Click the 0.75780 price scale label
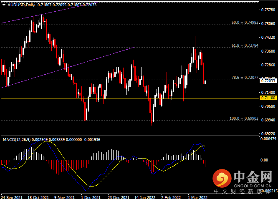Viewport: 278px width, 199px height. tap(268, 10)
